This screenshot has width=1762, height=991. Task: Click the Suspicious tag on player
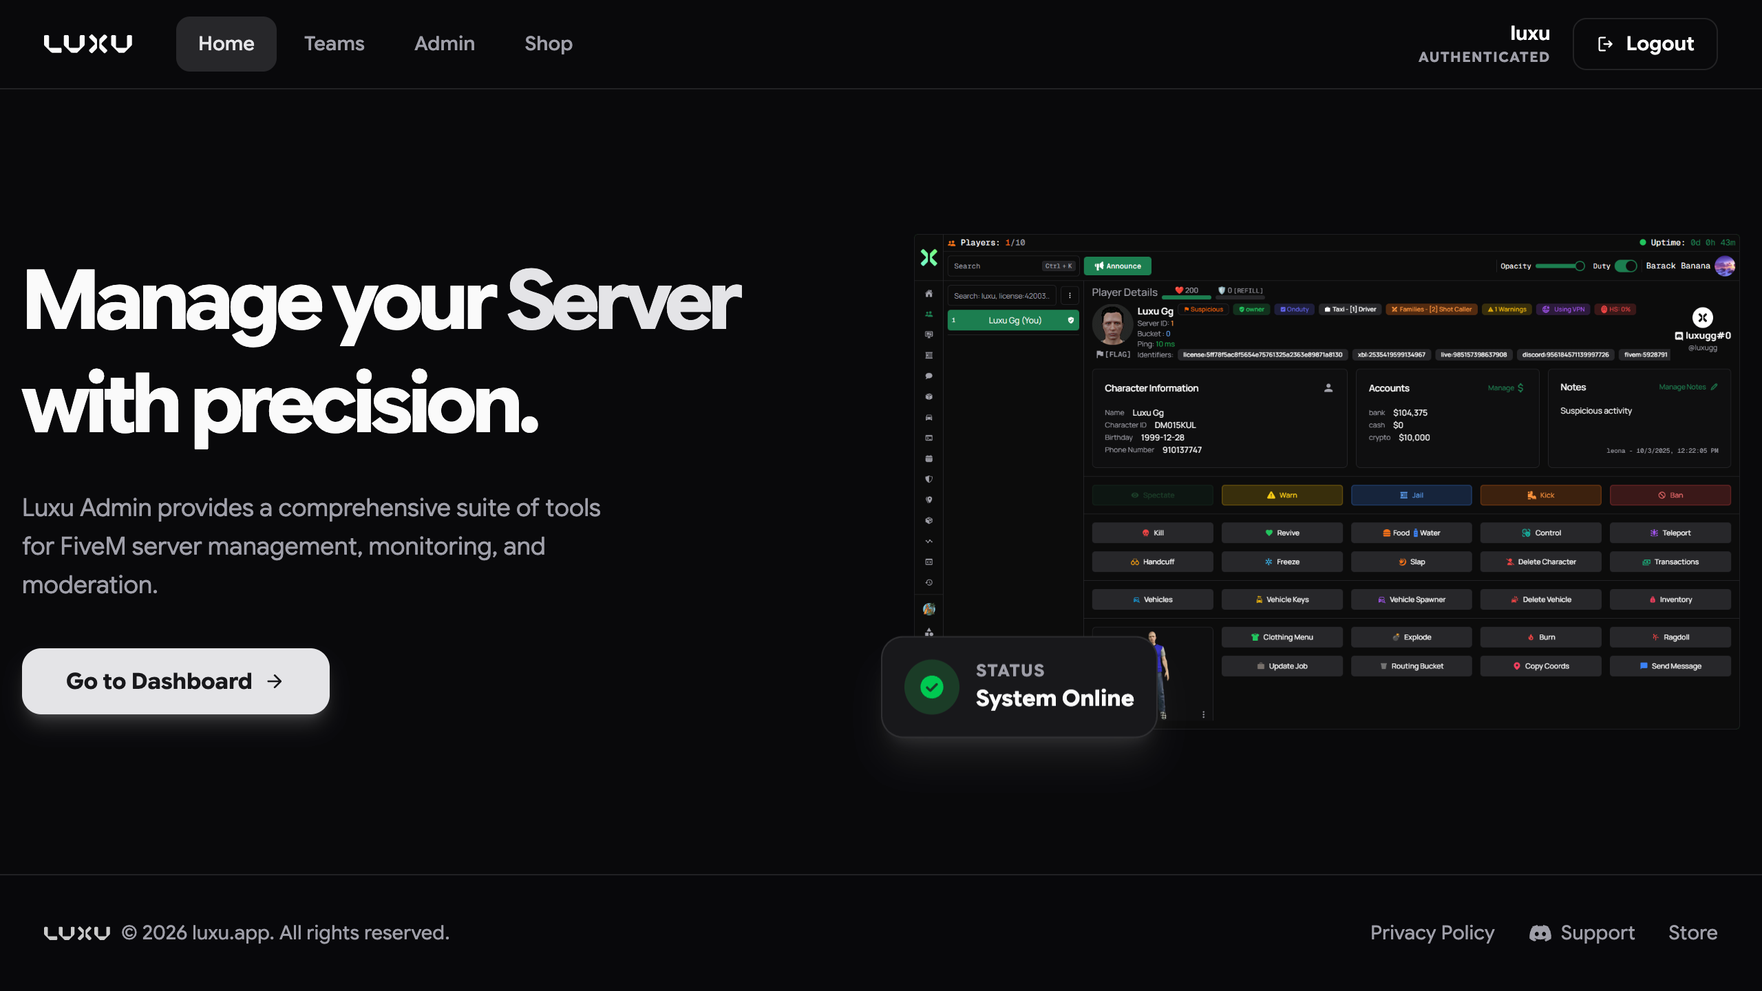pyautogui.click(x=1203, y=309)
